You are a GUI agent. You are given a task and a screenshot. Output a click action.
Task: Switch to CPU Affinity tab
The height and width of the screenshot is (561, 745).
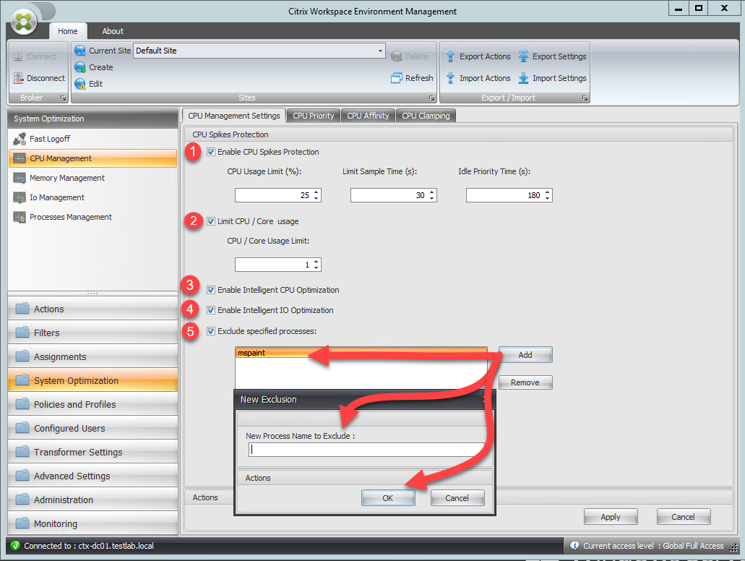pyautogui.click(x=368, y=116)
